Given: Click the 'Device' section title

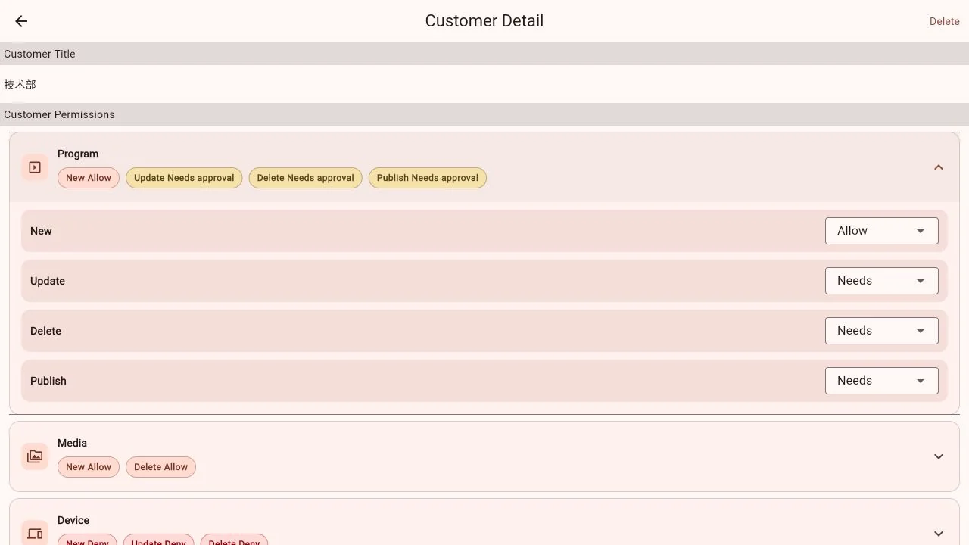Looking at the screenshot, I should click(x=73, y=520).
